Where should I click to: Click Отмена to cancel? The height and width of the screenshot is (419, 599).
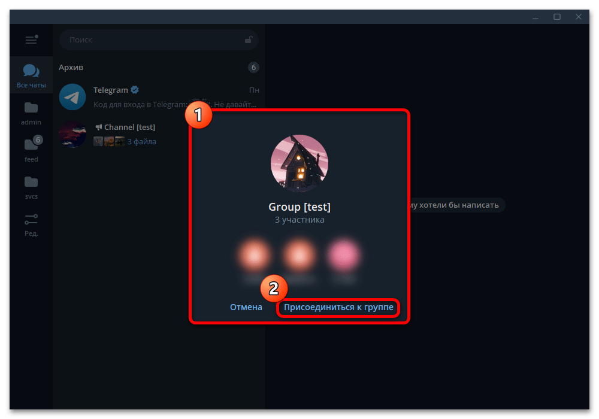(246, 307)
